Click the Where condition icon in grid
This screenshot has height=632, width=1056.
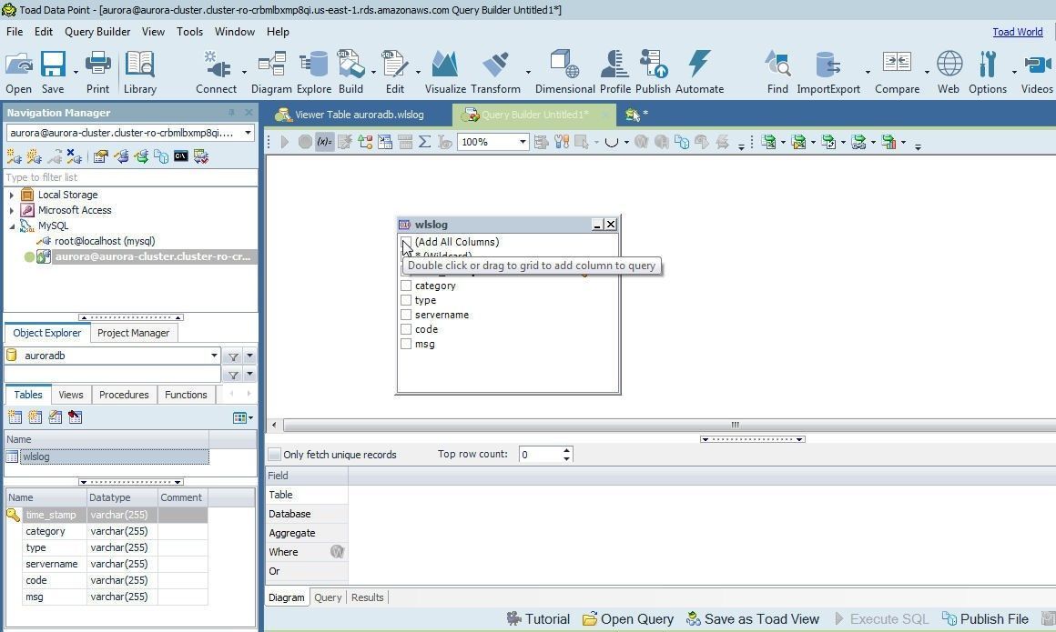pyautogui.click(x=338, y=552)
